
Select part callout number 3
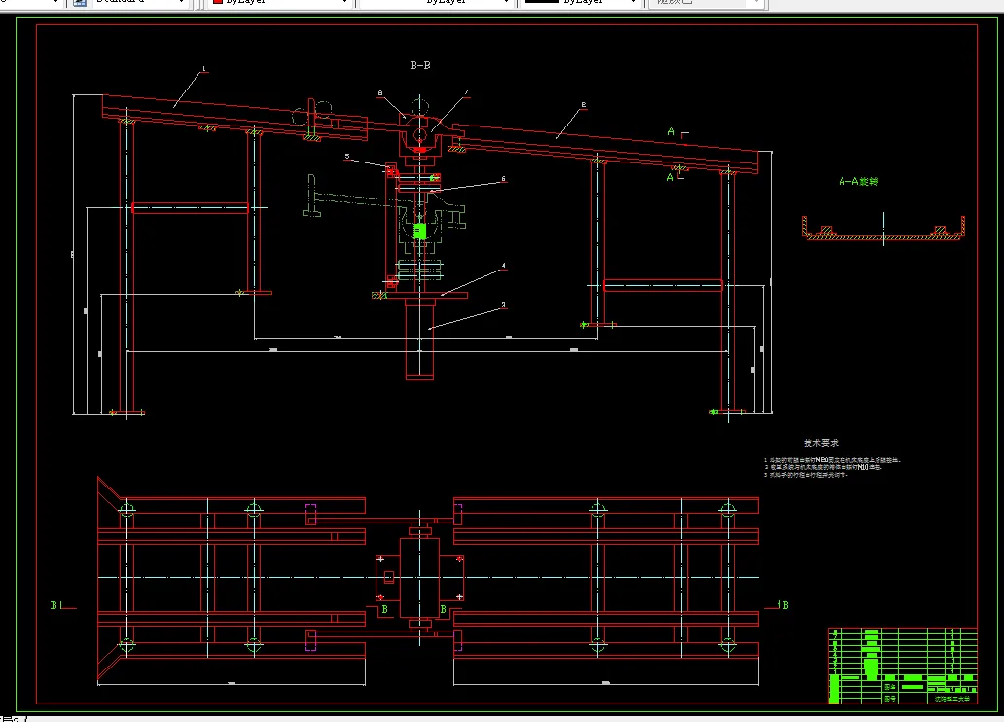pos(503,305)
